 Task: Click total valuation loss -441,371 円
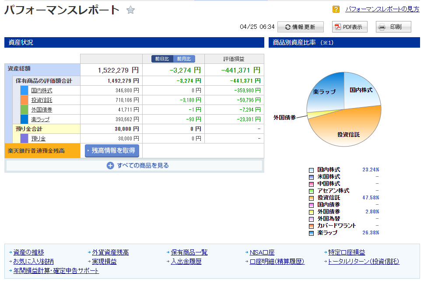coord(241,70)
